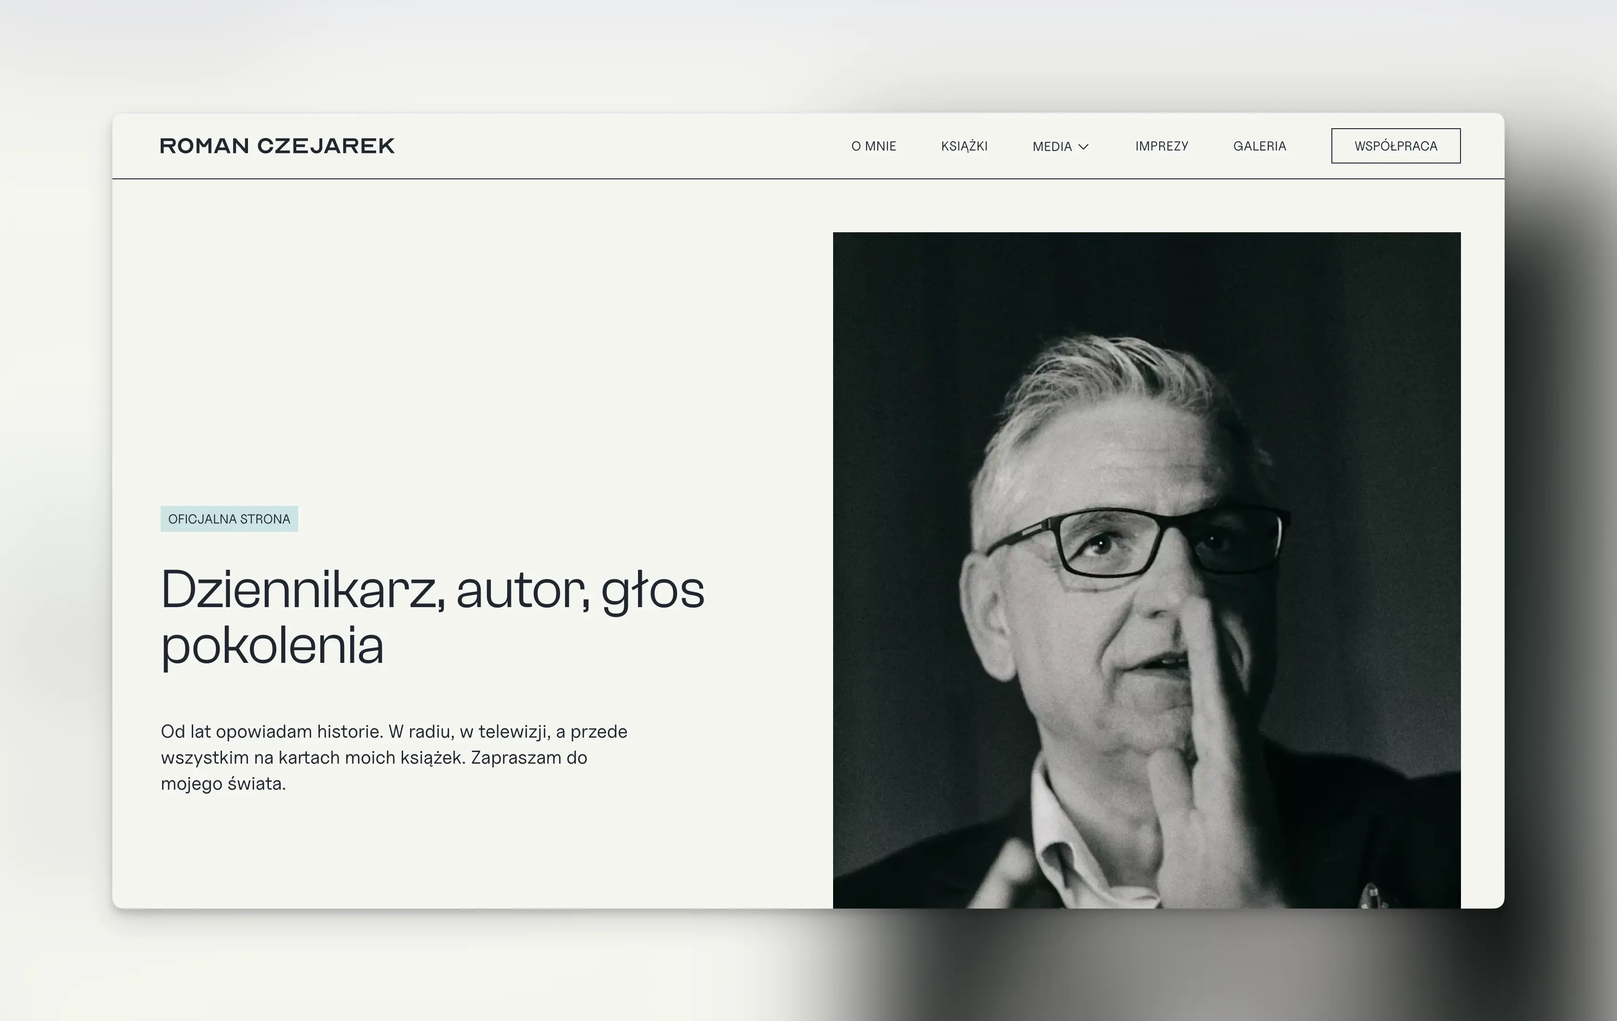Click inside the navigation header bar

(x=604, y=146)
